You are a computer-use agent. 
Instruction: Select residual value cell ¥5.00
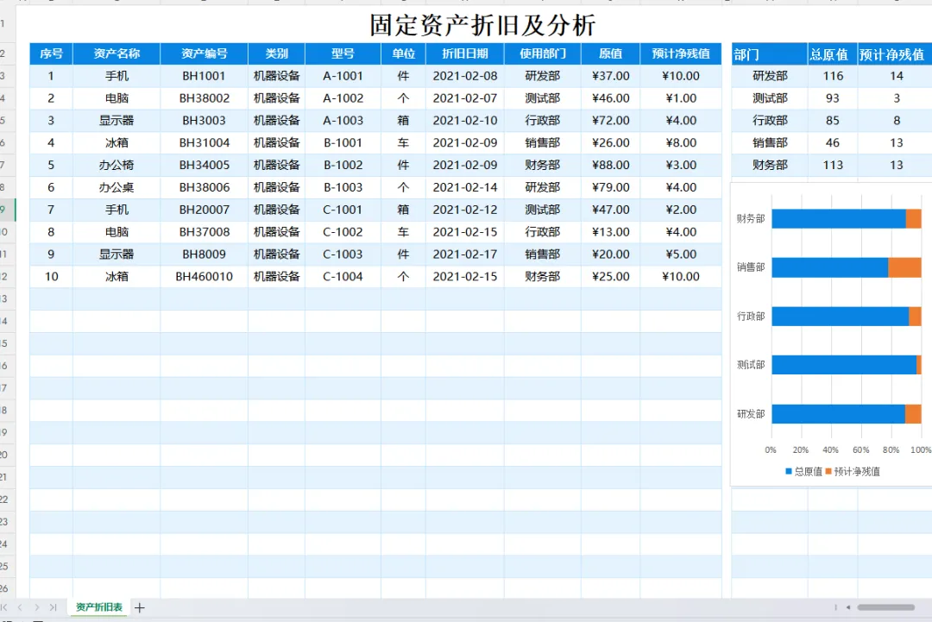click(x=681, y=254)
